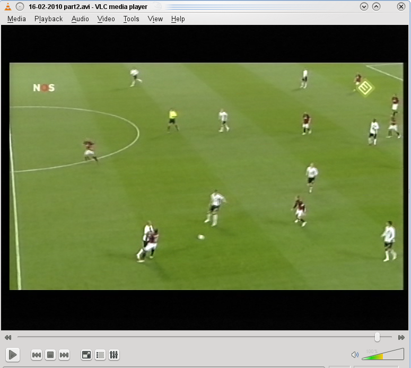The height and width of the screenshot is (368, 411).
Task: Open the Media menu
Action: click(x=16, y=19)
